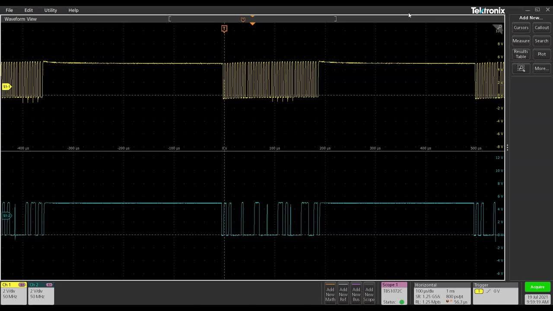Expand the More... add-new options
Viewport: 553px width, 311px height.
(x=541, y=68)
